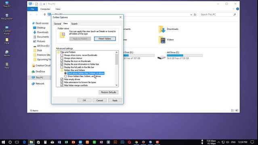Uncheck Hide empty drives
The height and width of the screenshot is (145, 258).
(62, 79)
